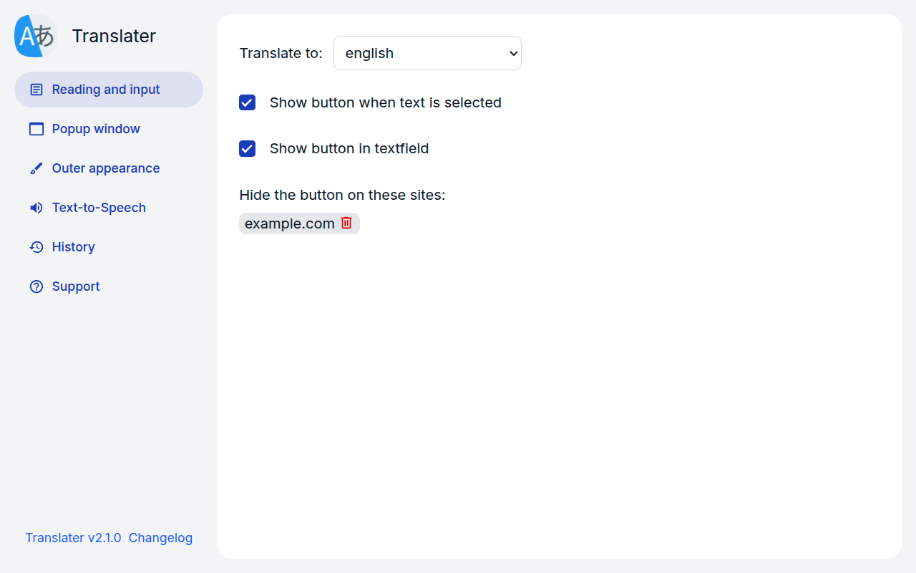Click the Translater logo icon

click(x=36, y=36)
